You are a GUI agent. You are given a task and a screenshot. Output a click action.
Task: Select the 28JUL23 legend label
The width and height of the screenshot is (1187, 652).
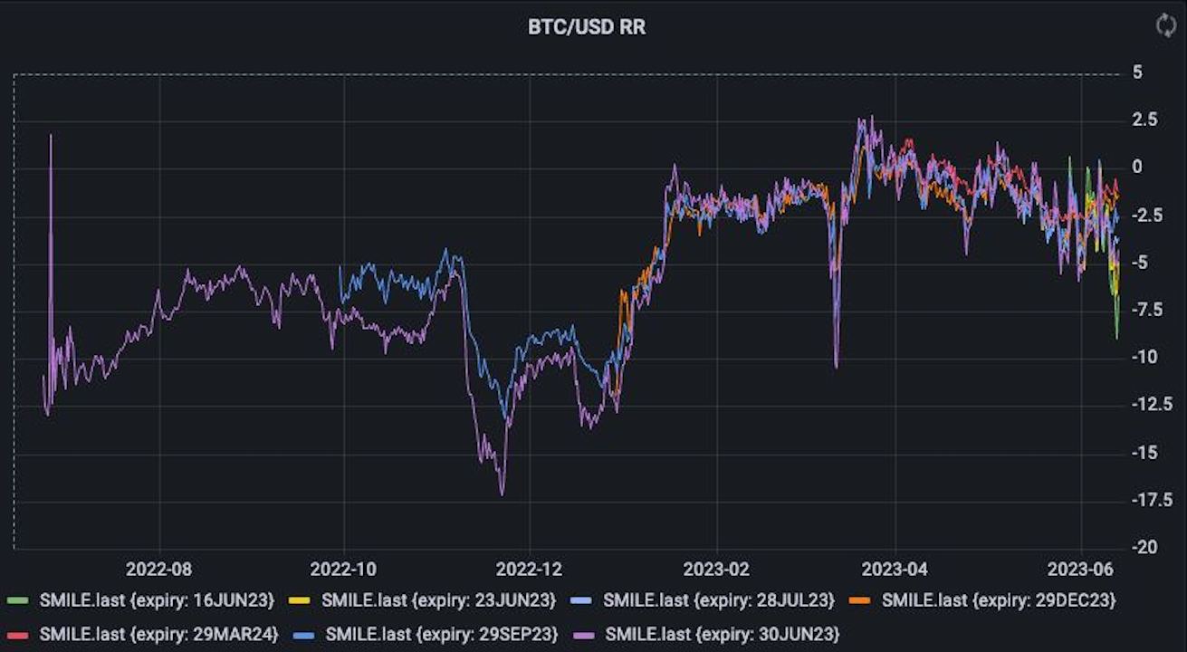pyautogui.click(x=720, y=599)
